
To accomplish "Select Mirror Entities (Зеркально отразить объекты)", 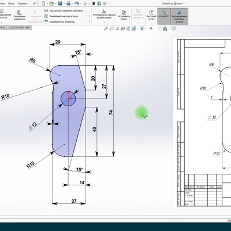I will tap(64, 11).
